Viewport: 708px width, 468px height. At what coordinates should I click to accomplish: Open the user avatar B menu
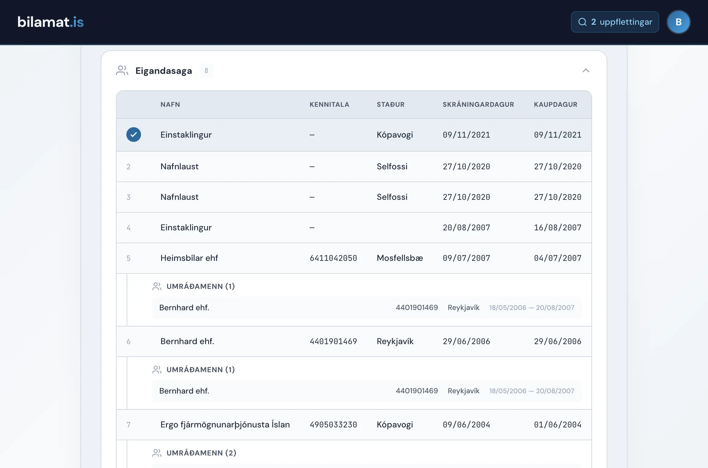point(678,22)
